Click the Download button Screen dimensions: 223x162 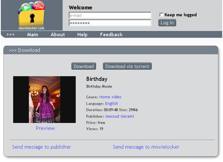pos(84,66)
